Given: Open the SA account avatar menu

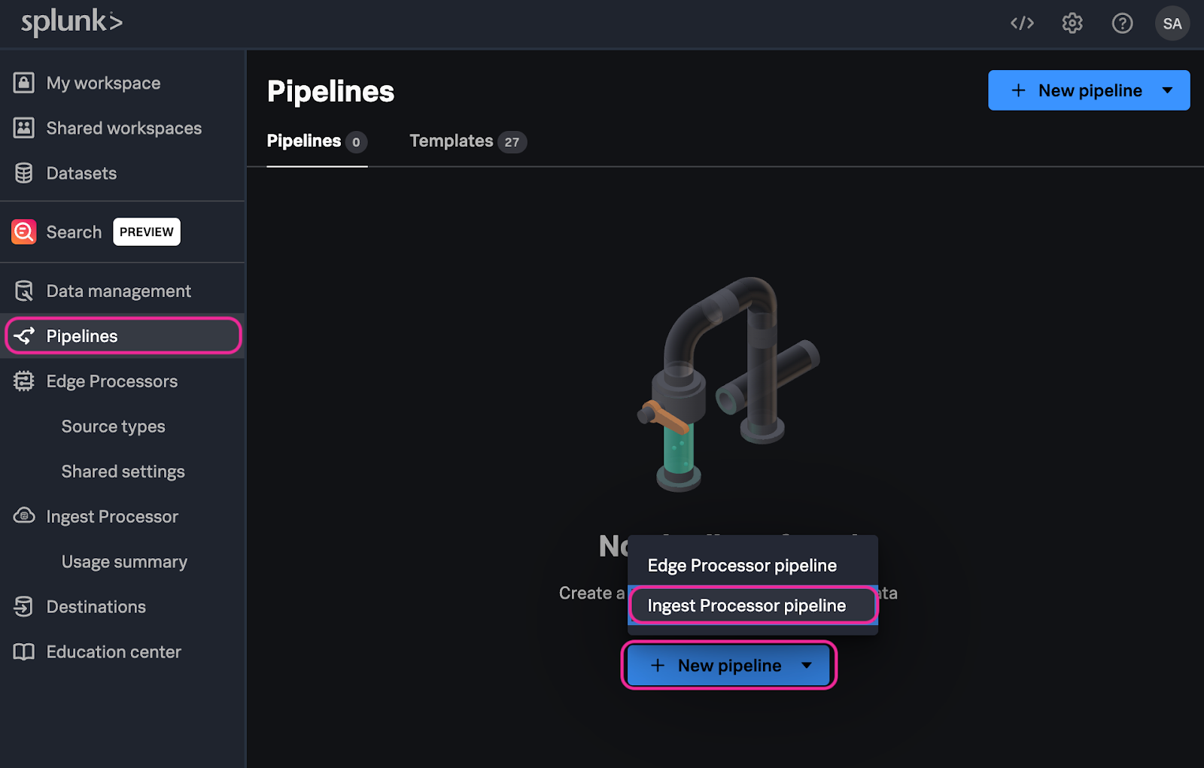Looking at the screenshot, I should pos(1172,23).
